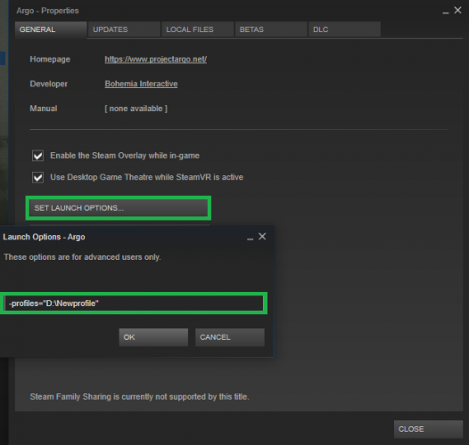Screen dimensions: 469x445
Task: Select the DLC tab
Action: click(x=344, y=29)
